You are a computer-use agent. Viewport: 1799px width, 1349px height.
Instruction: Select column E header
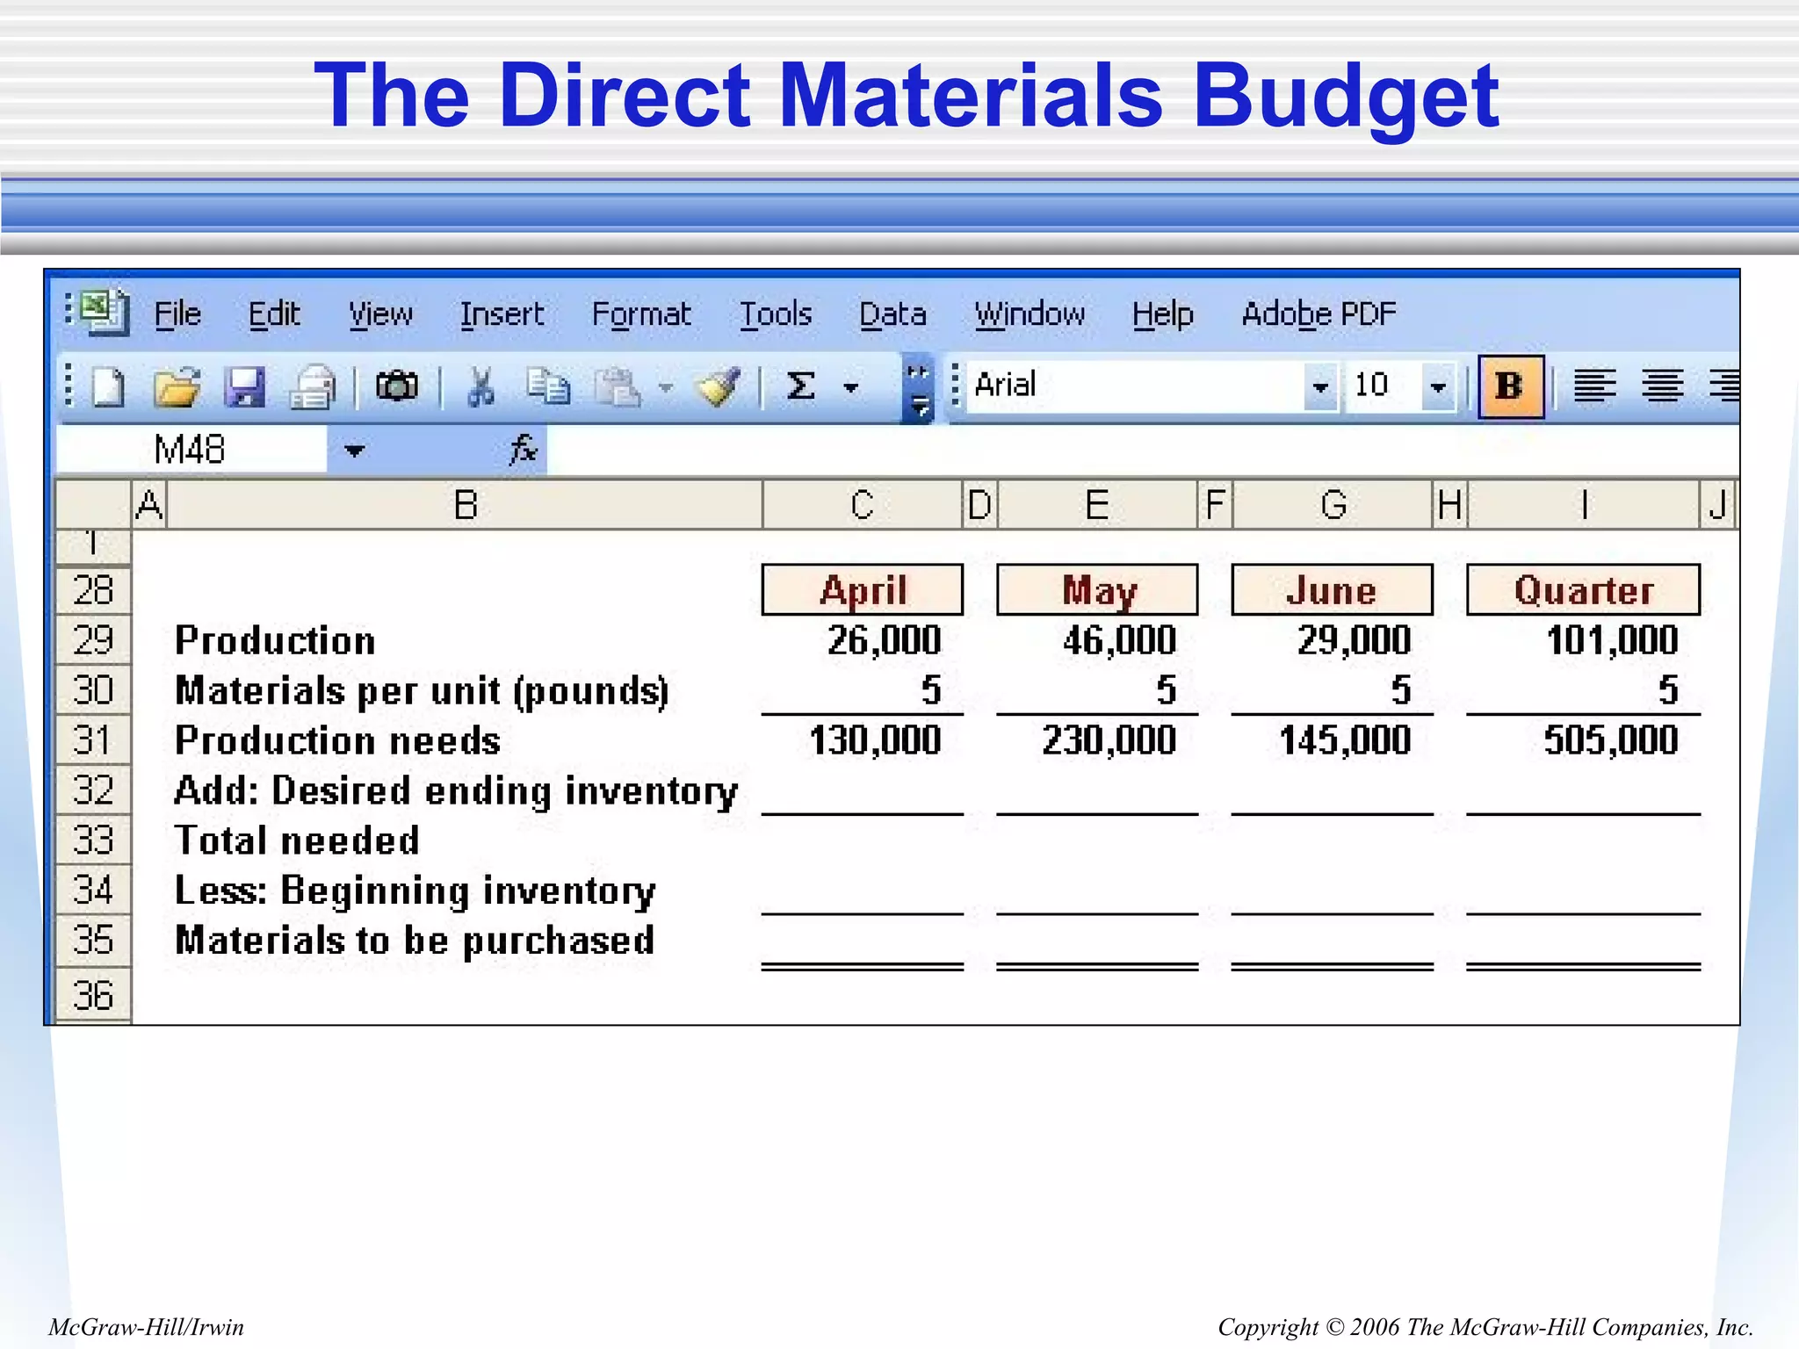(1097, 505)
